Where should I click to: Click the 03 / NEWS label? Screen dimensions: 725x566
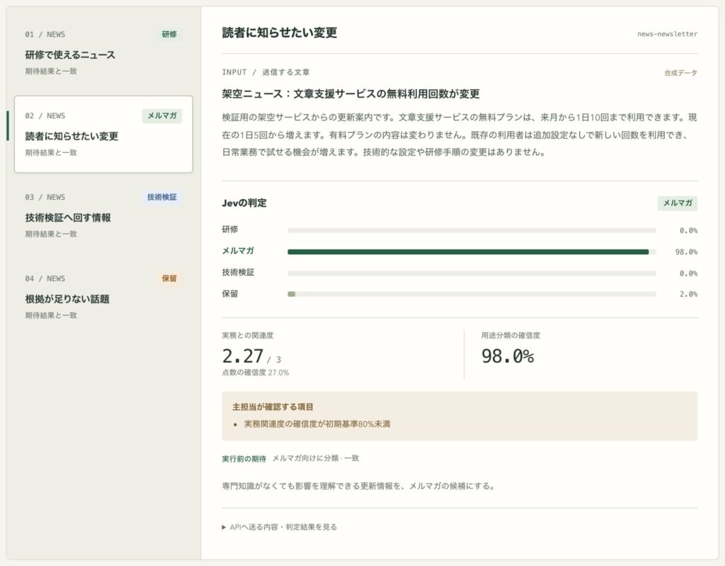[45, 197]
